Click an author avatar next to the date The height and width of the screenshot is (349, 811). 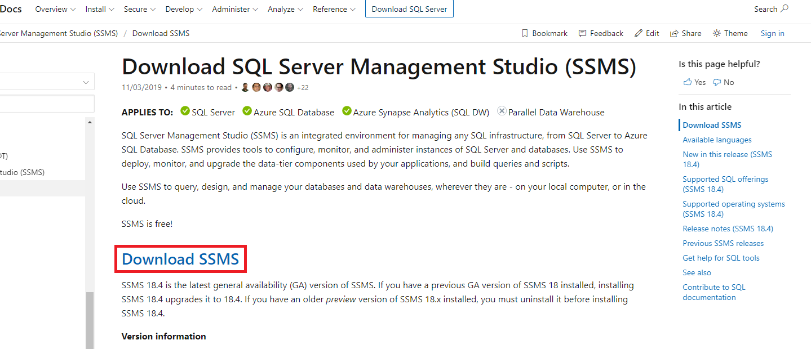245,87
